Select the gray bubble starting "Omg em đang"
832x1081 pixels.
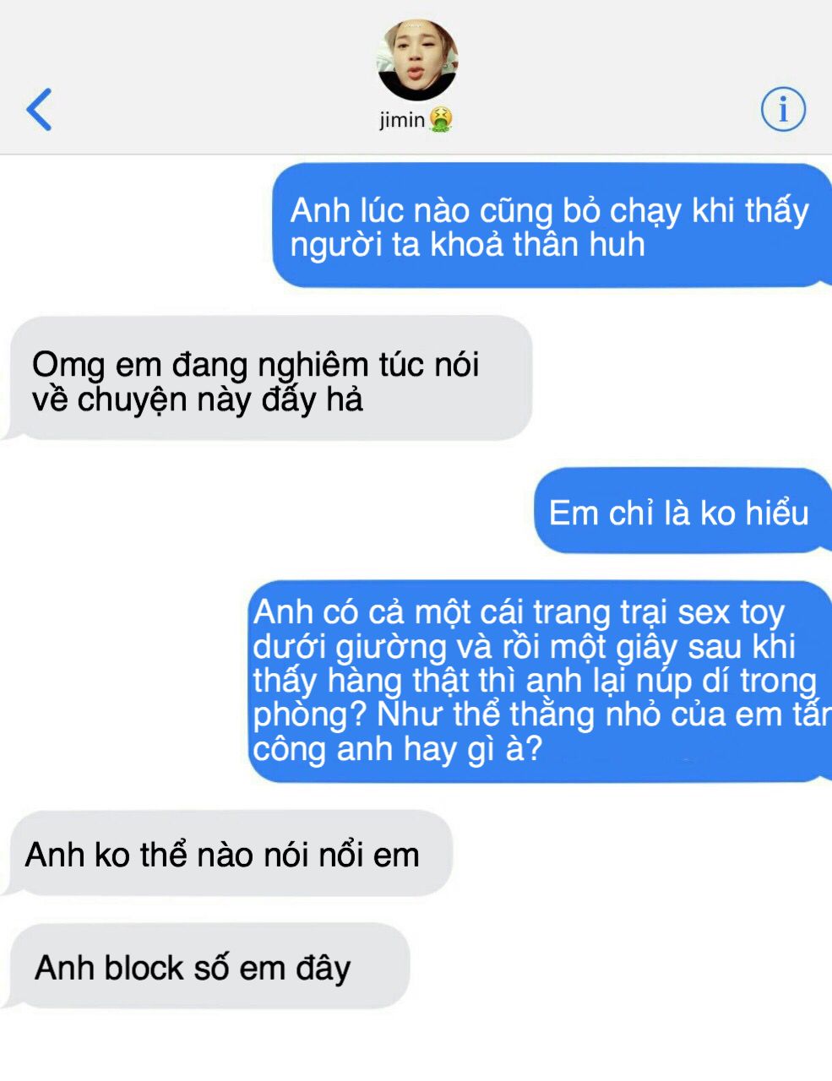coord(270,379)
